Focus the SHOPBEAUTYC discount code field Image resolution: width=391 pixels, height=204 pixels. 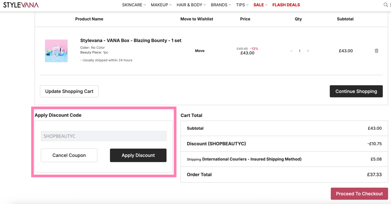[x=104, y=136]
